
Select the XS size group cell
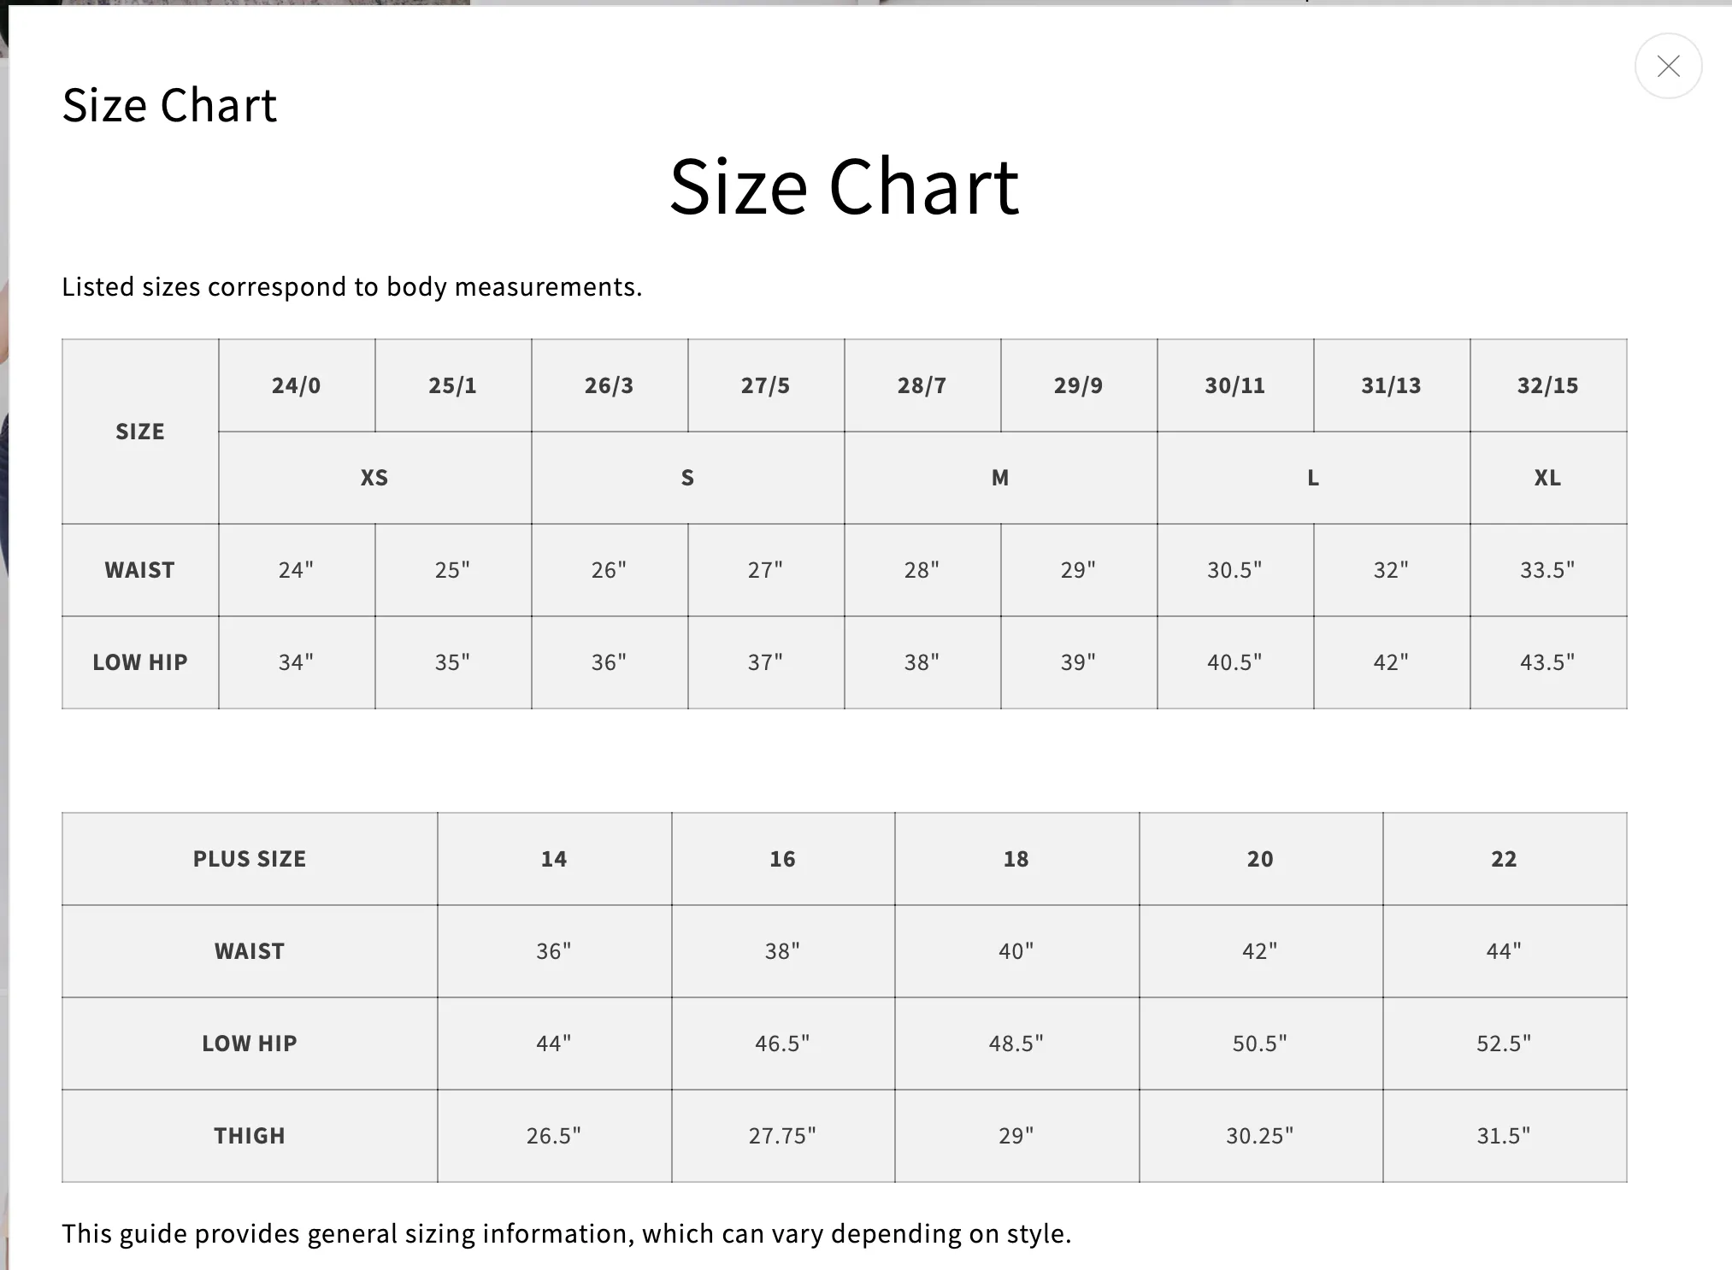(374, 478)
